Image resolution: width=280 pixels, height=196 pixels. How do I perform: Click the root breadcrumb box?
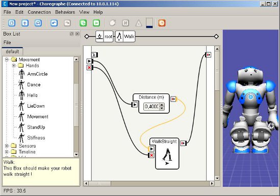pyautogui.click(x=104, y=37)
